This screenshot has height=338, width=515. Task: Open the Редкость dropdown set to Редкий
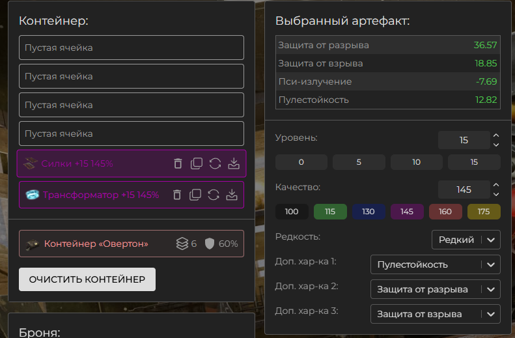(466, 240)
